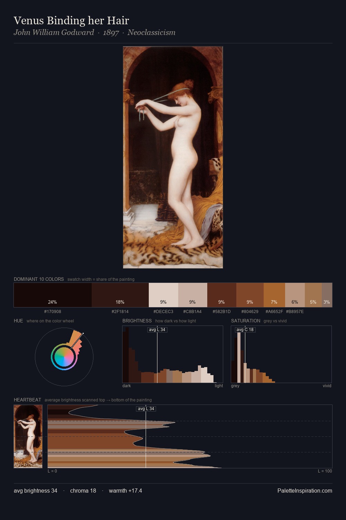Pick the 7% orange-brown swatch

pos(274,295)
